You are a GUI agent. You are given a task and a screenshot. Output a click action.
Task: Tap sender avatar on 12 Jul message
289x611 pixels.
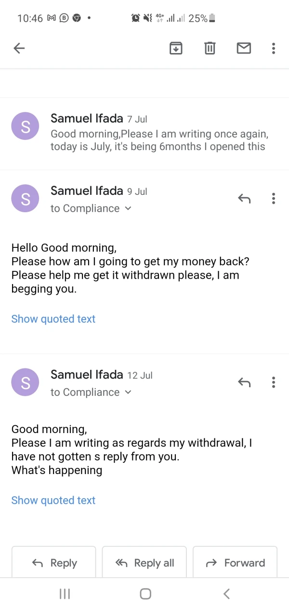(25, 382)
